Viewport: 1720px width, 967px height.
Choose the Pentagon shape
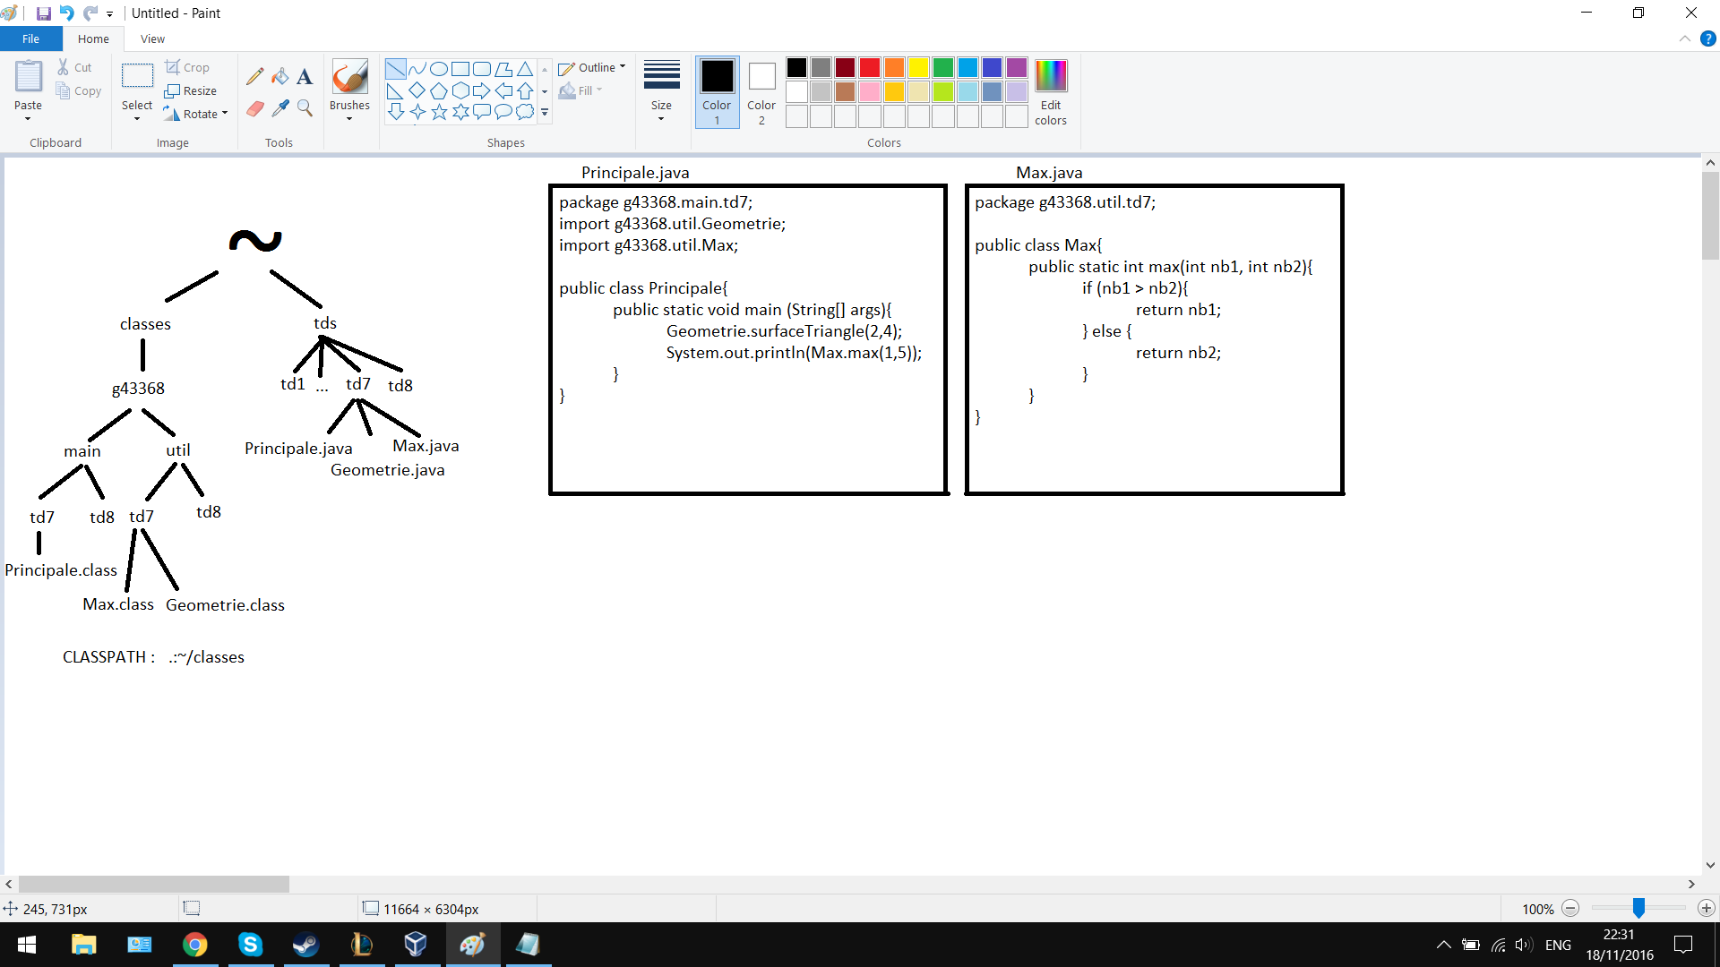tap(439, 90)
